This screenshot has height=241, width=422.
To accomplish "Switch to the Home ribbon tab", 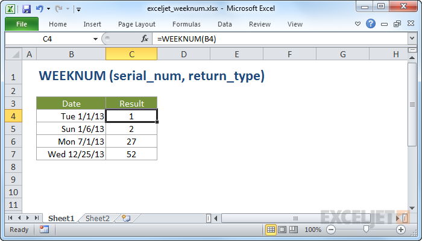I will pos(58,24).
